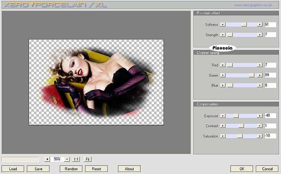Click the preview image of the woman
This screenshot has height=174, width=281.
coord(96,82)
